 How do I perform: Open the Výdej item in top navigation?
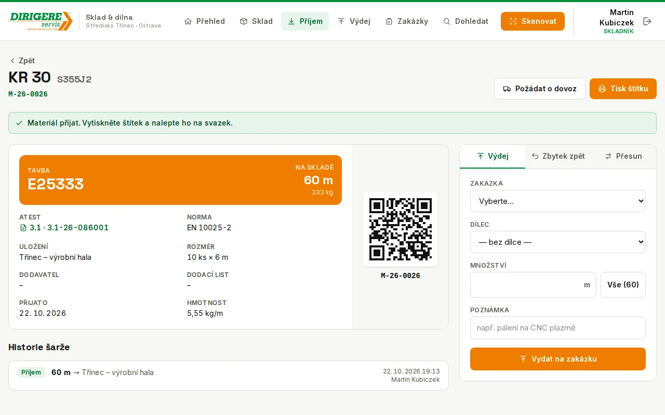point(354,21)
